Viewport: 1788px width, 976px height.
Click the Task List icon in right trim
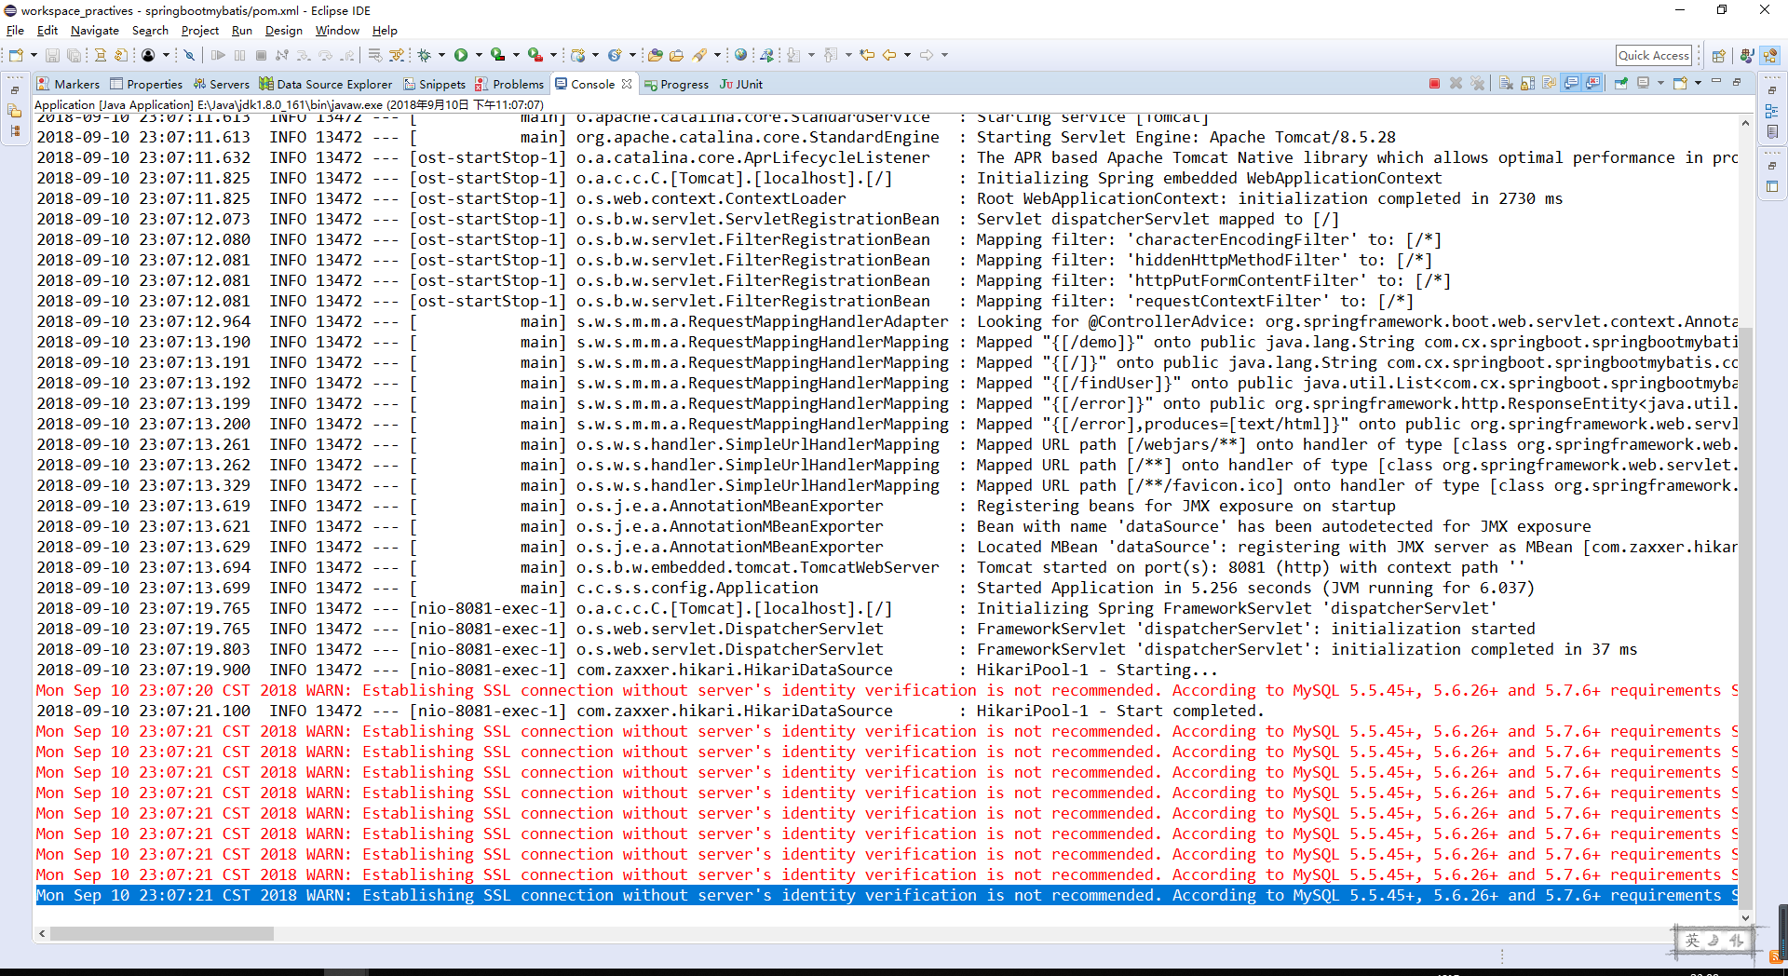click(1772, 132)
